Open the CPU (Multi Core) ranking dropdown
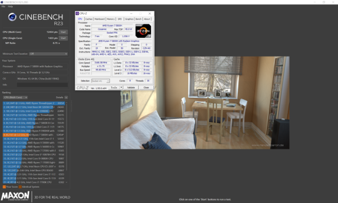This screenshot has width=338, height=203. pyautogui.click(x=15, y=97)
